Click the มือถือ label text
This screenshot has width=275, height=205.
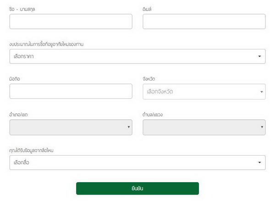(x=15, y=79)
